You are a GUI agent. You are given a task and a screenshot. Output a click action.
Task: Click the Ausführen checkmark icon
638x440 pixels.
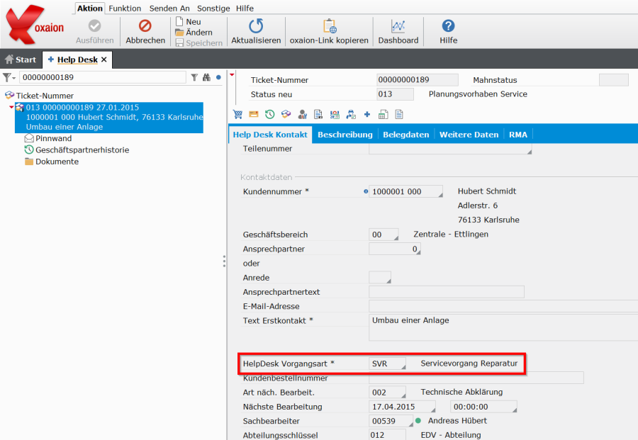click(94, 26)
